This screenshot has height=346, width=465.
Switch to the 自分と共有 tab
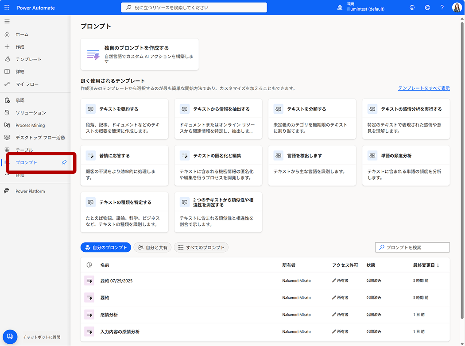coord(153,247)
